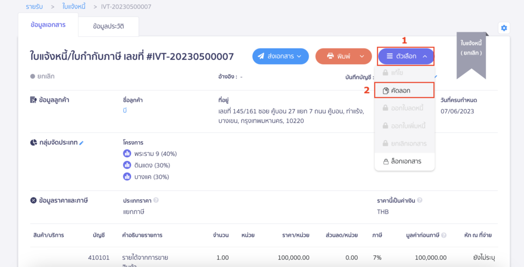Click the ตัวเลือก button

click(x=406, y=56)
